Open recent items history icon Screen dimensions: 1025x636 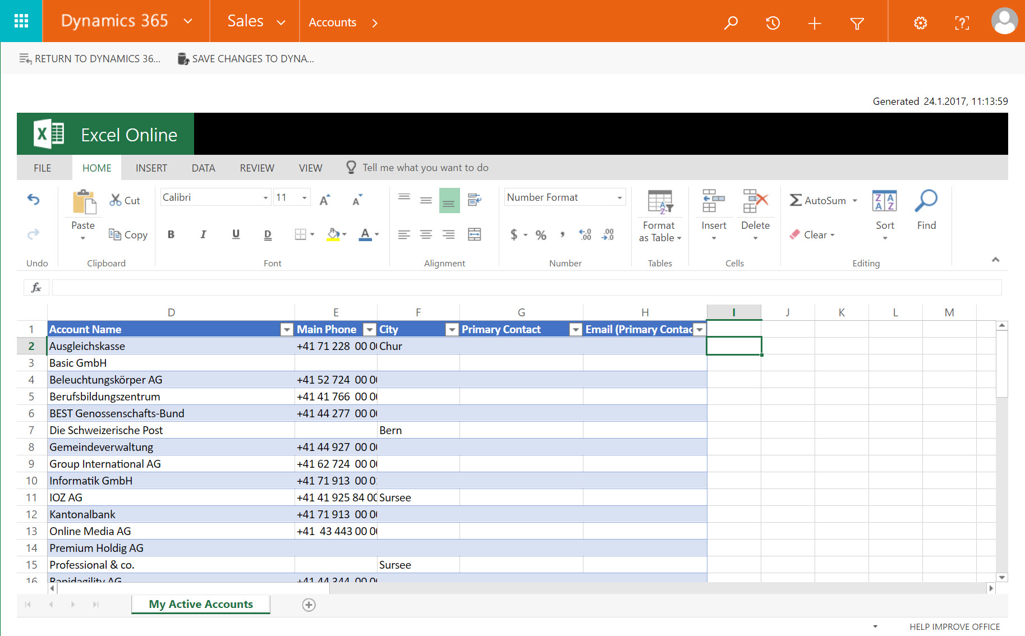click(773, 23)
